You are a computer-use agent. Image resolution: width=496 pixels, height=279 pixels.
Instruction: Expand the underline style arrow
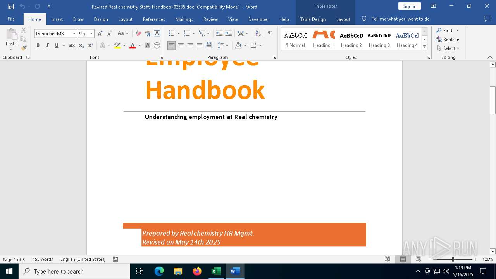click(63, 46)
